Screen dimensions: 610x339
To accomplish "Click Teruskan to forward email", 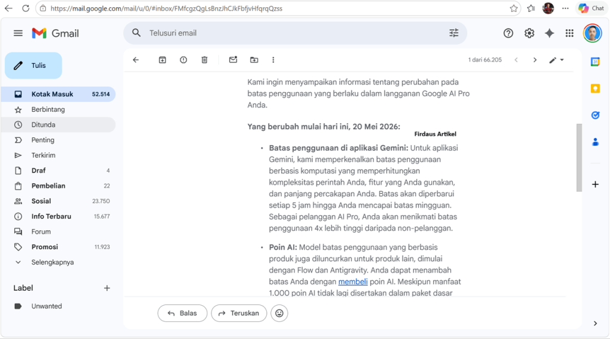I will coord(239,313).
